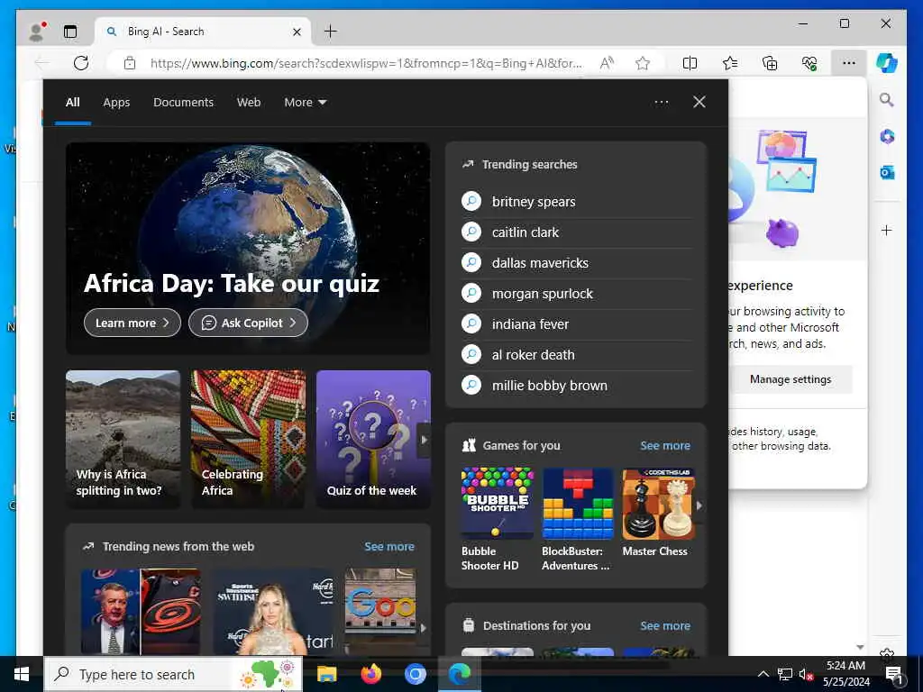The height and width of the screenshot is (692, 923).
Task: Click Manage settings button in Edge panel
Action: tap(790, 379)
